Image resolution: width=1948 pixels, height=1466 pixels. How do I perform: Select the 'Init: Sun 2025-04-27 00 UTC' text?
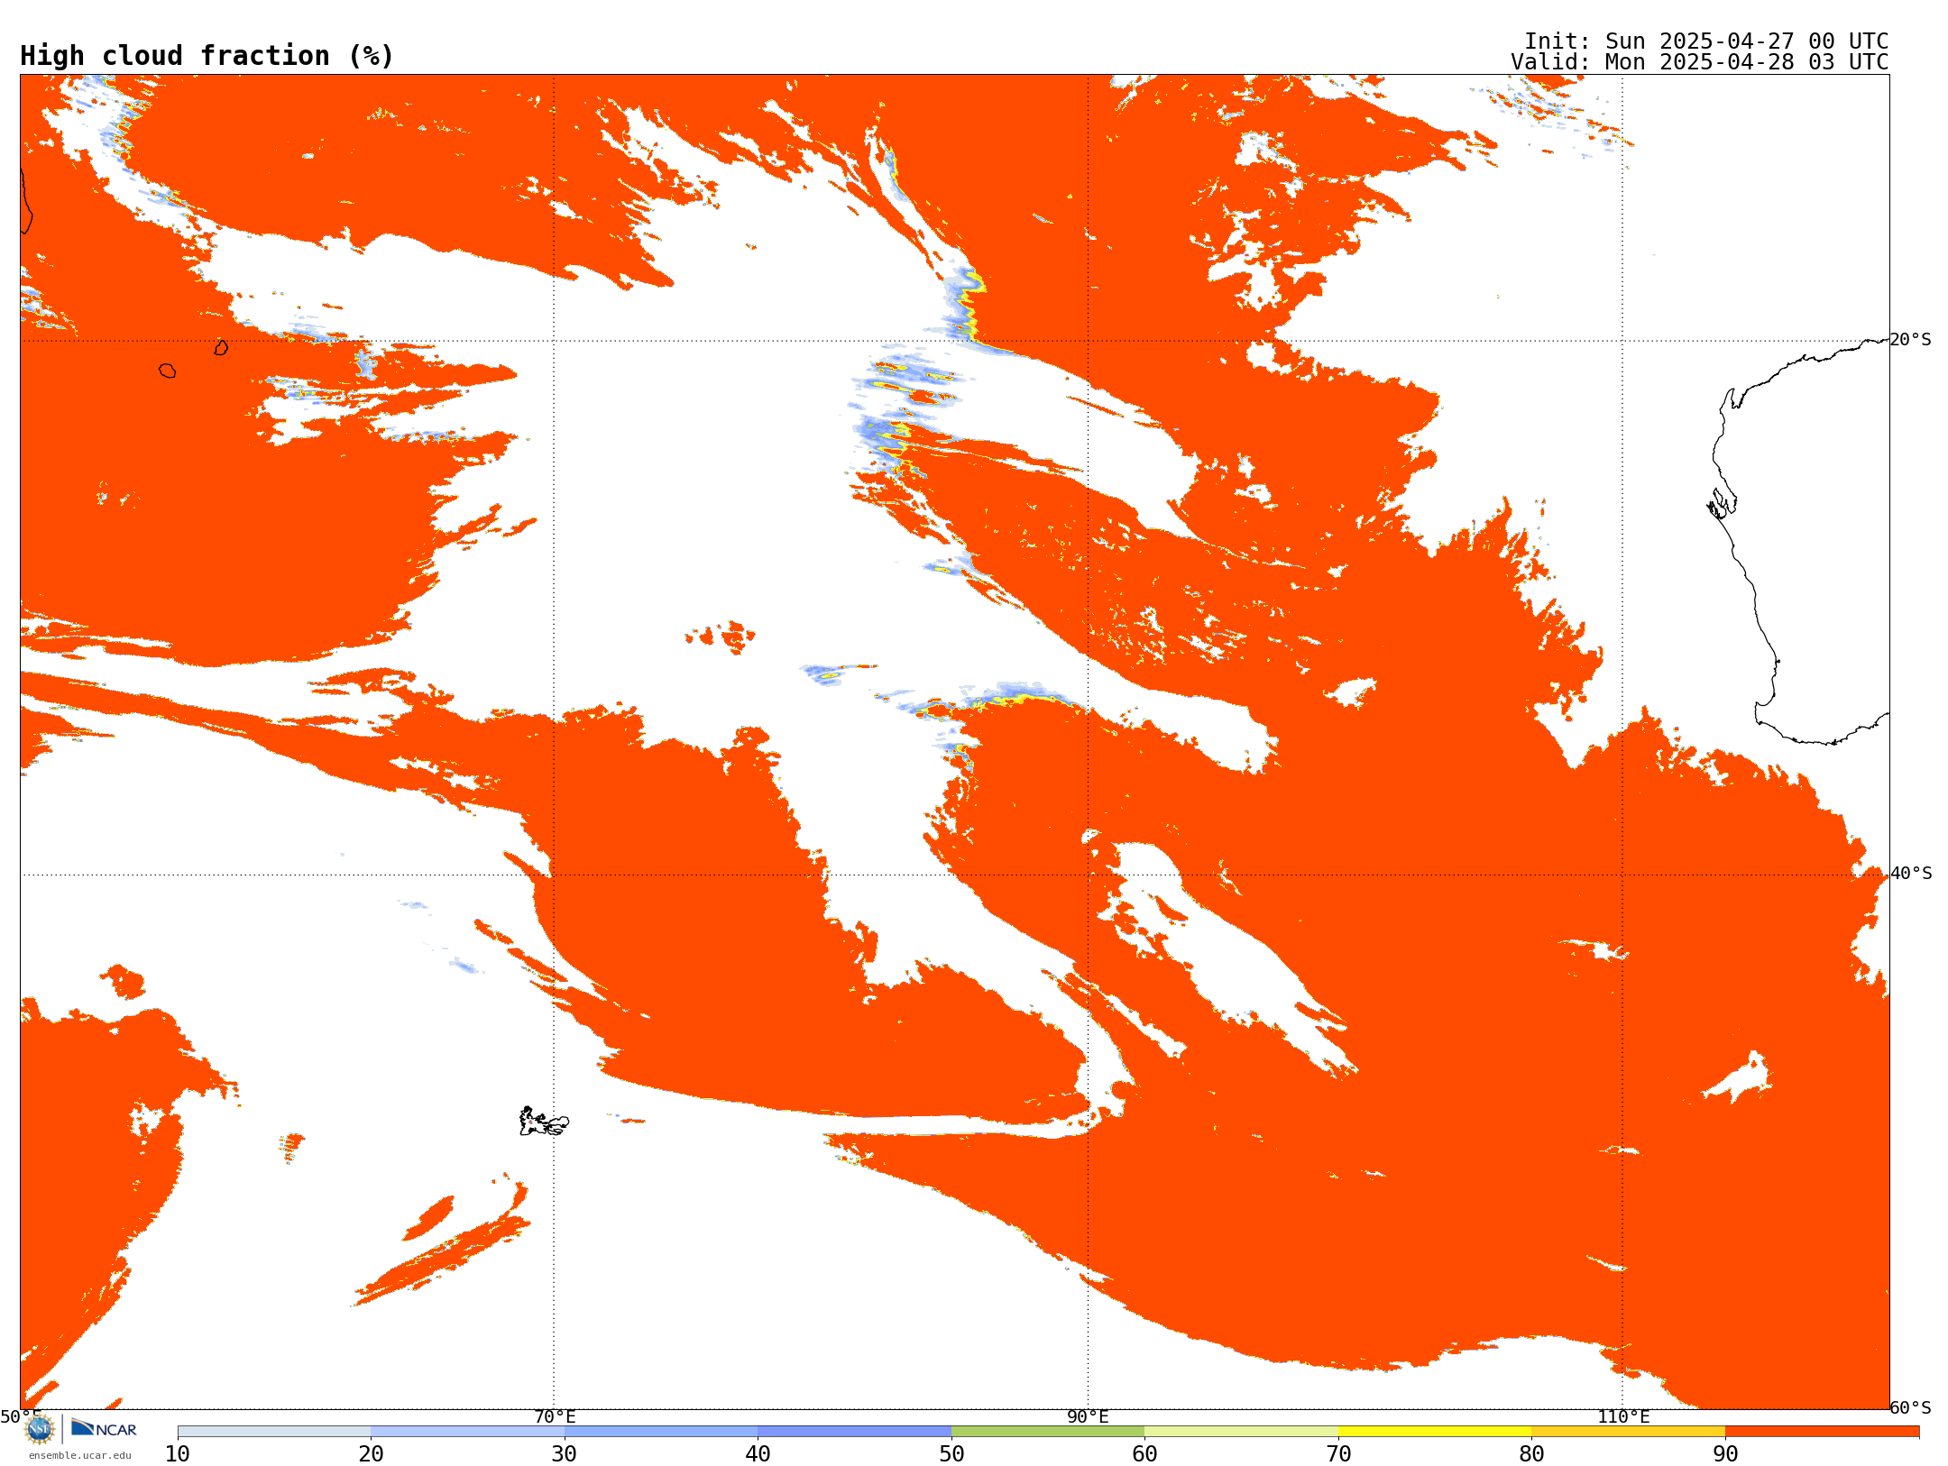(1706, 41)
